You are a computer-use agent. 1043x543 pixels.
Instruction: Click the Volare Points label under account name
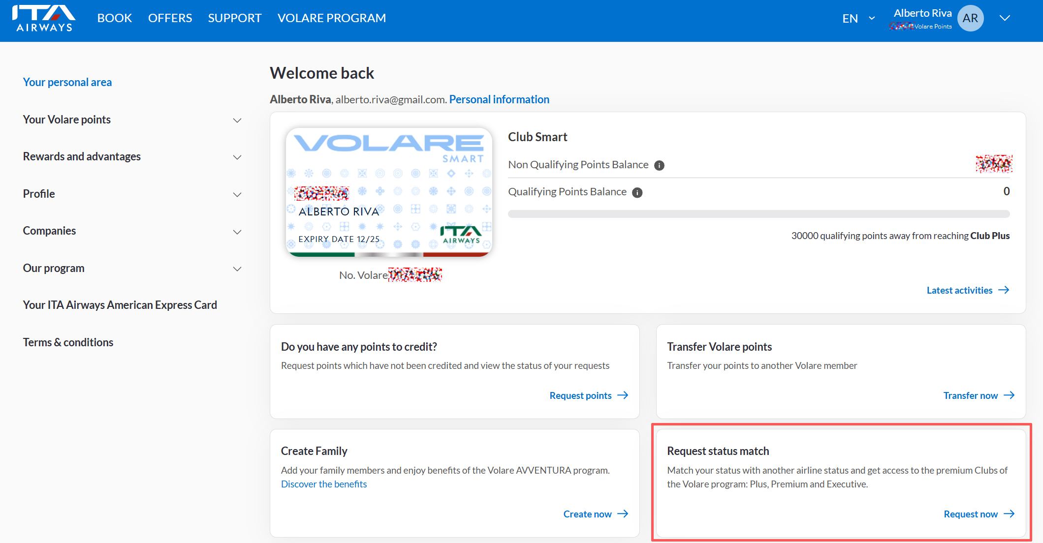tap(933, 27)
